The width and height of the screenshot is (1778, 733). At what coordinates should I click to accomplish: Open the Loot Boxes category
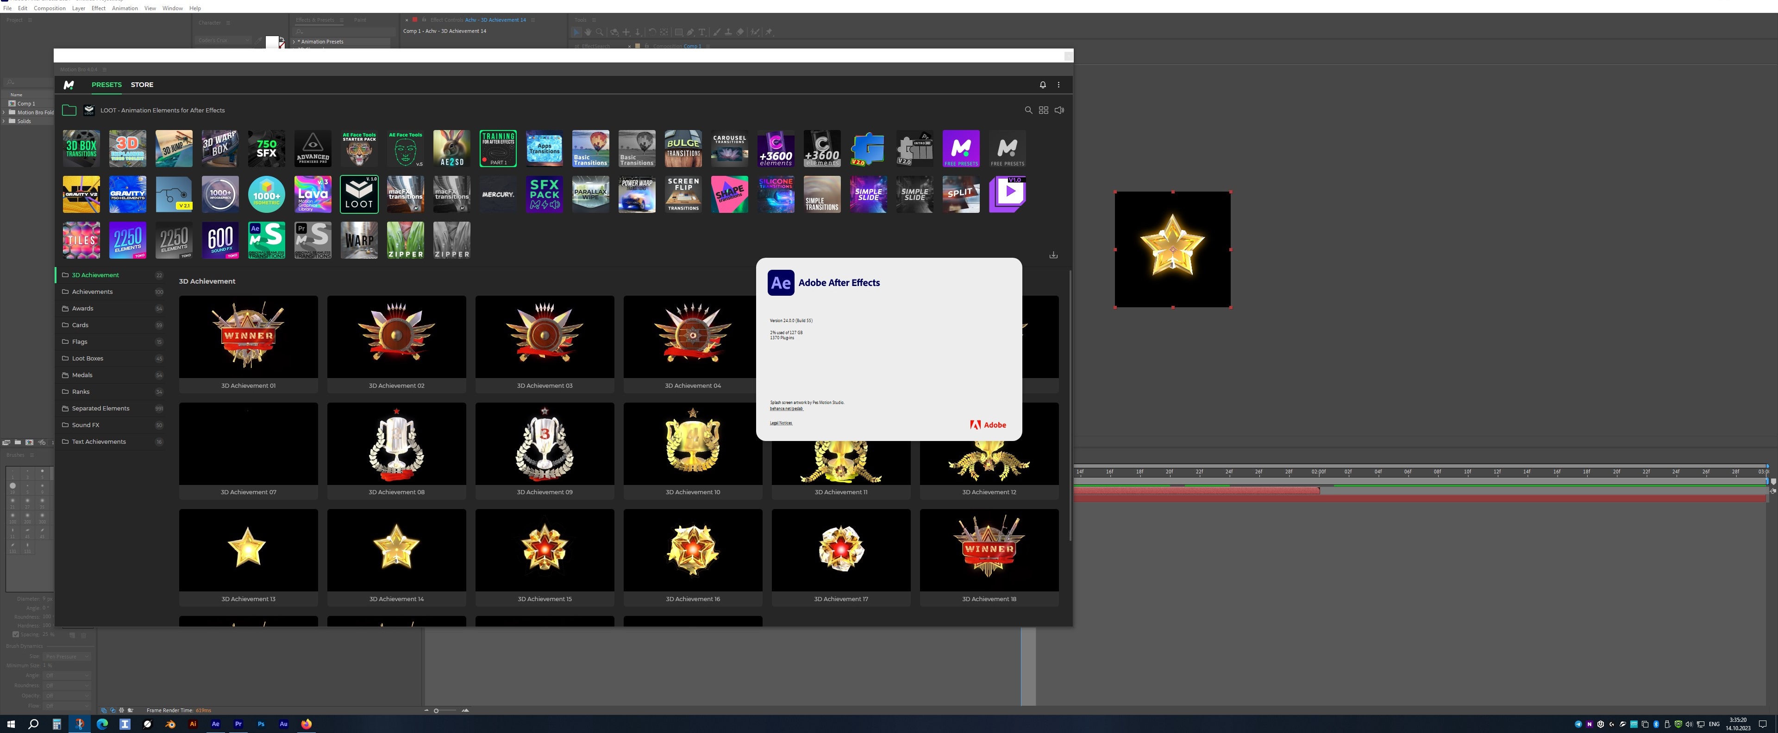[88, 359]
